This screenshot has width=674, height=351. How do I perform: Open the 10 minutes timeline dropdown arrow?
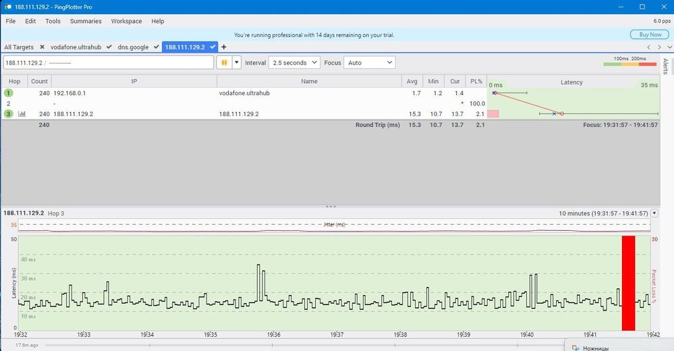pos(654,213)
